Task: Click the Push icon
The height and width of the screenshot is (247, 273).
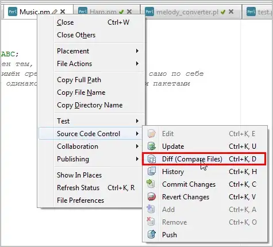Action: click(152, 234)
